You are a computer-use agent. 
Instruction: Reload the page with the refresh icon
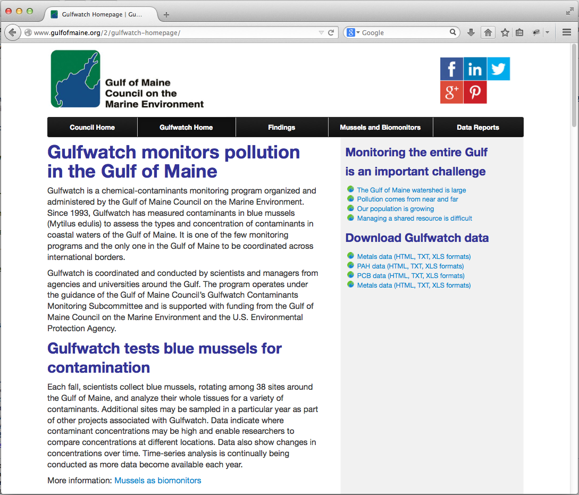coord(331,32)
